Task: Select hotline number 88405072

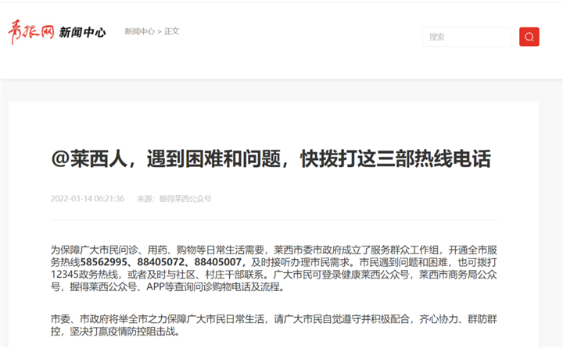Action: (161, 262)
